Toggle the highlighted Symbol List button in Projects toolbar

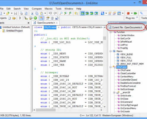tap(42, 18)
